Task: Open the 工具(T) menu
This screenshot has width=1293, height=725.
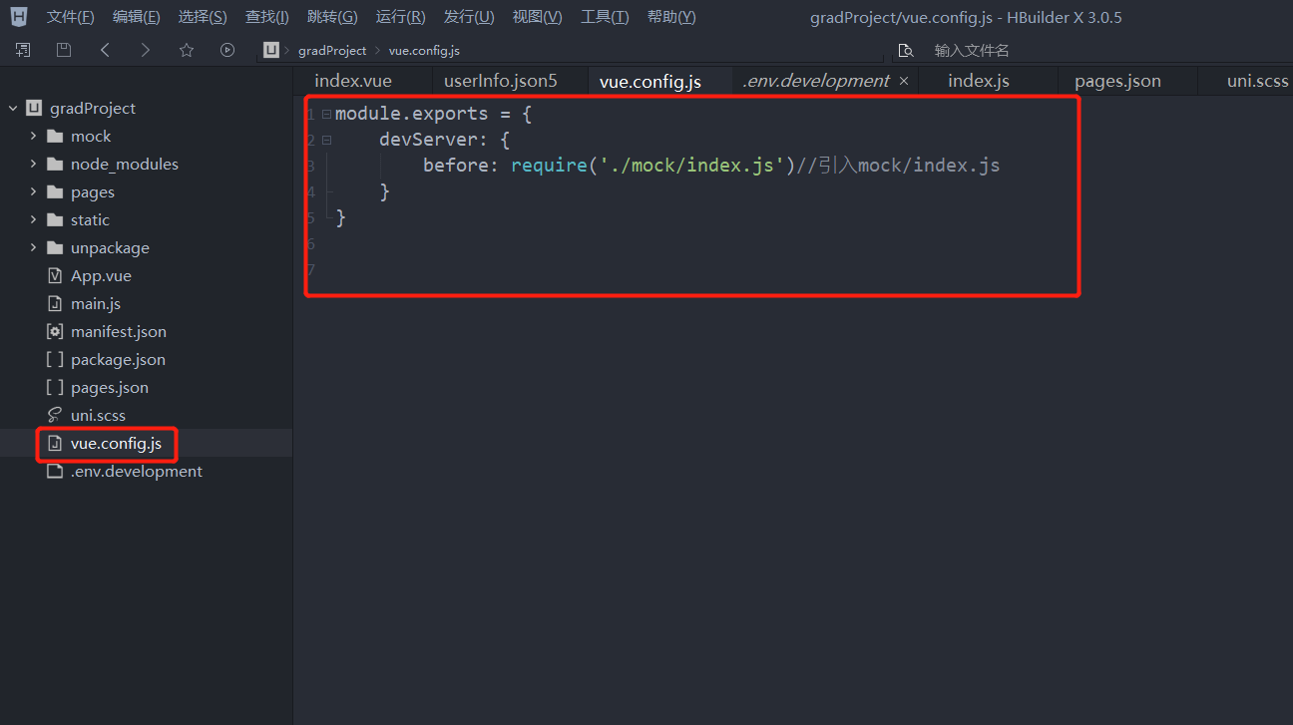Action: click(x=605, y=17)
